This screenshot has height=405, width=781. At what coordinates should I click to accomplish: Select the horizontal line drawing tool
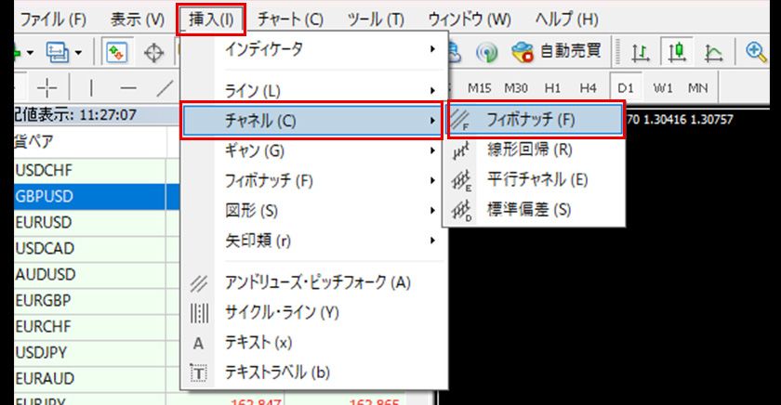(x=128, y=88)
